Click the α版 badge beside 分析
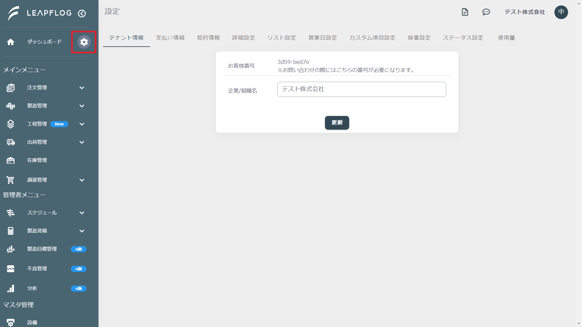 click(x=79, y=289)
